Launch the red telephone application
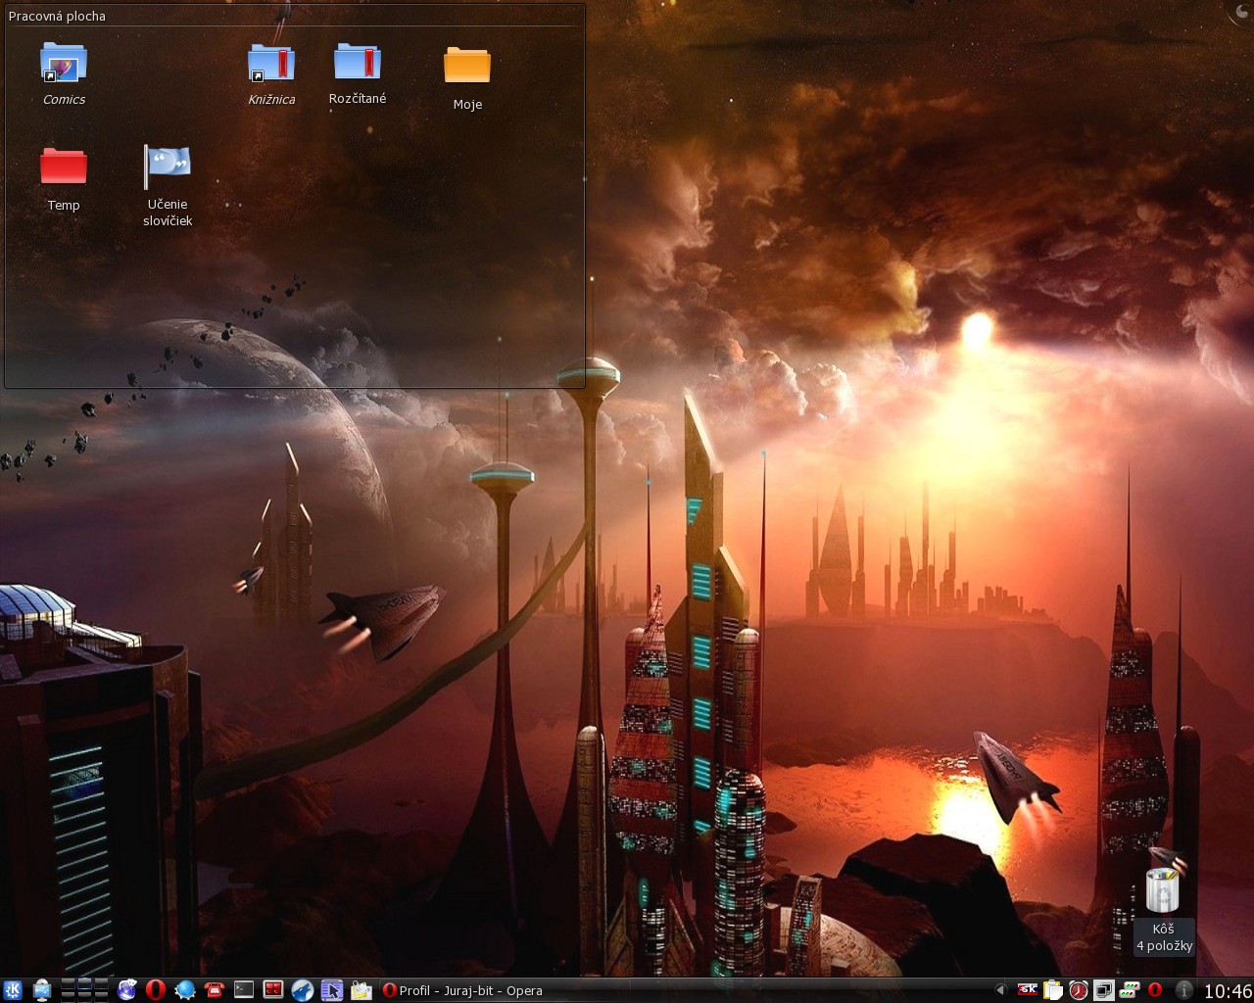 click(215, 990)
